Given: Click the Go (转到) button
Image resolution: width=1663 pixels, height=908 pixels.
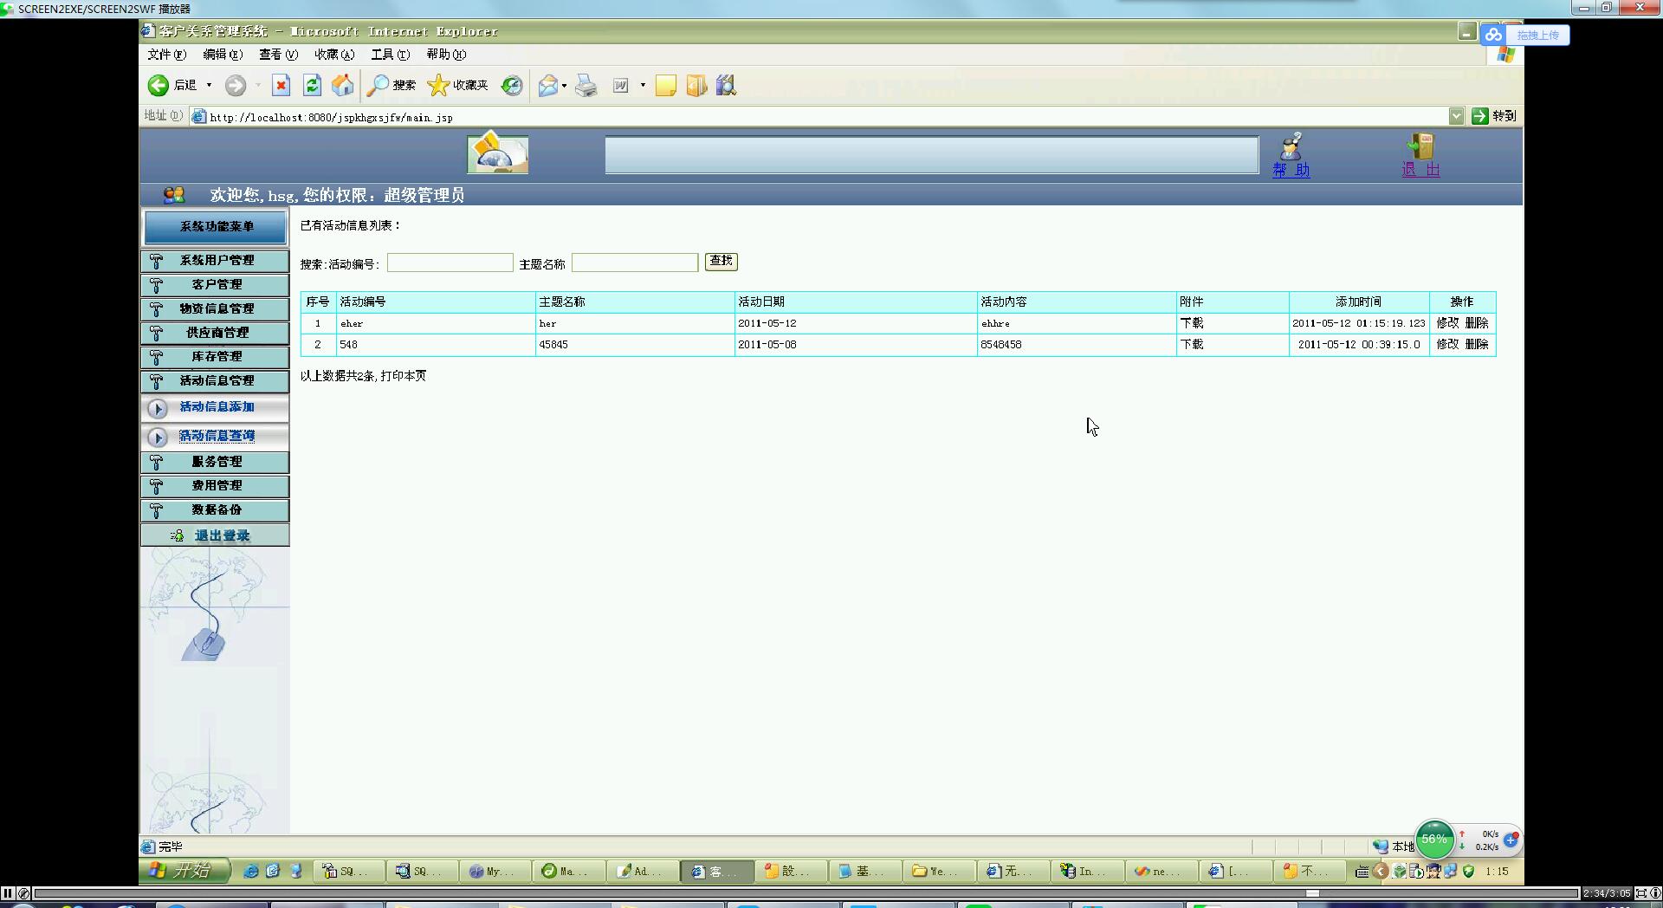Looking at the screenshot, I should tap(1494, 116).
